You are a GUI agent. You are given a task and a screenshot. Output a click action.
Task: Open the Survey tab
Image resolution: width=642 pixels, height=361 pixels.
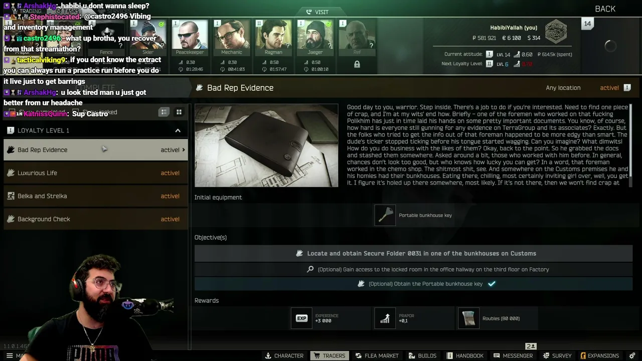pos(557,356)
